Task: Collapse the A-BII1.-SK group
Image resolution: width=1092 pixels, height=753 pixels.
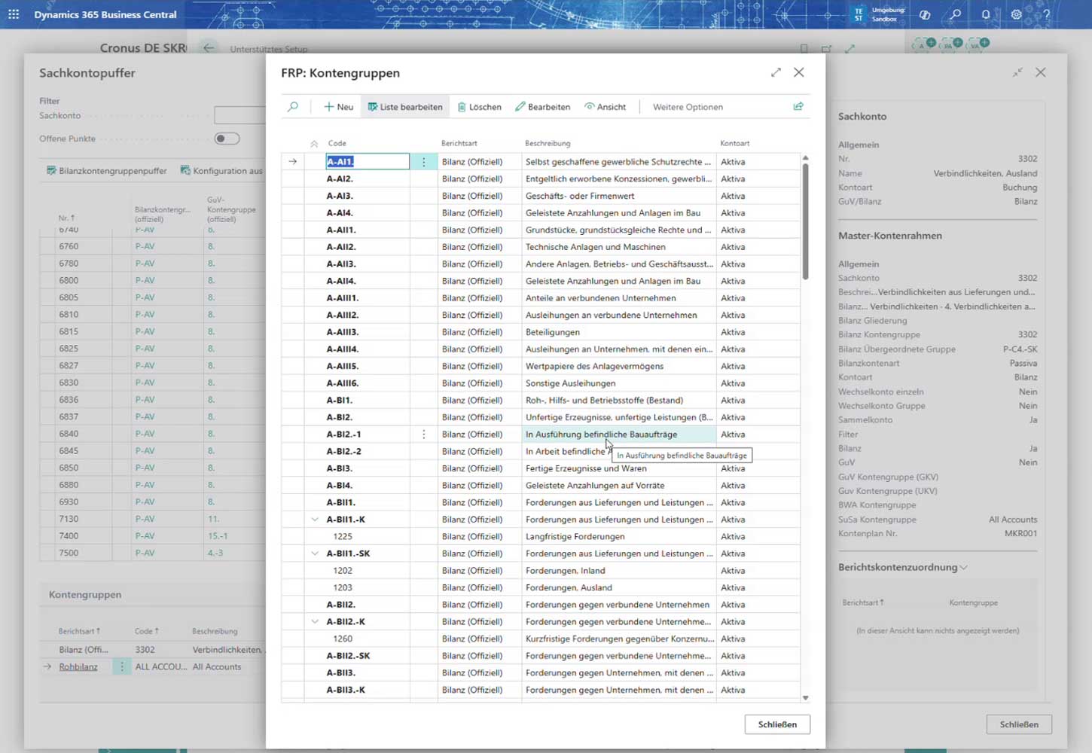Action: [x=315, y=553]
